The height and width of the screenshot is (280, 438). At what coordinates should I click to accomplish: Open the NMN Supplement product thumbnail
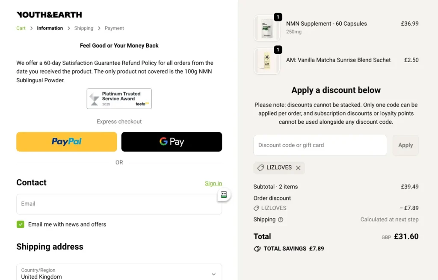coord(267,28)
